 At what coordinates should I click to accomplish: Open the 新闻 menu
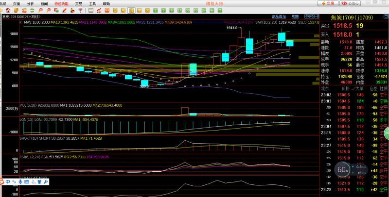pyautogui.click(x=44, y=4)
